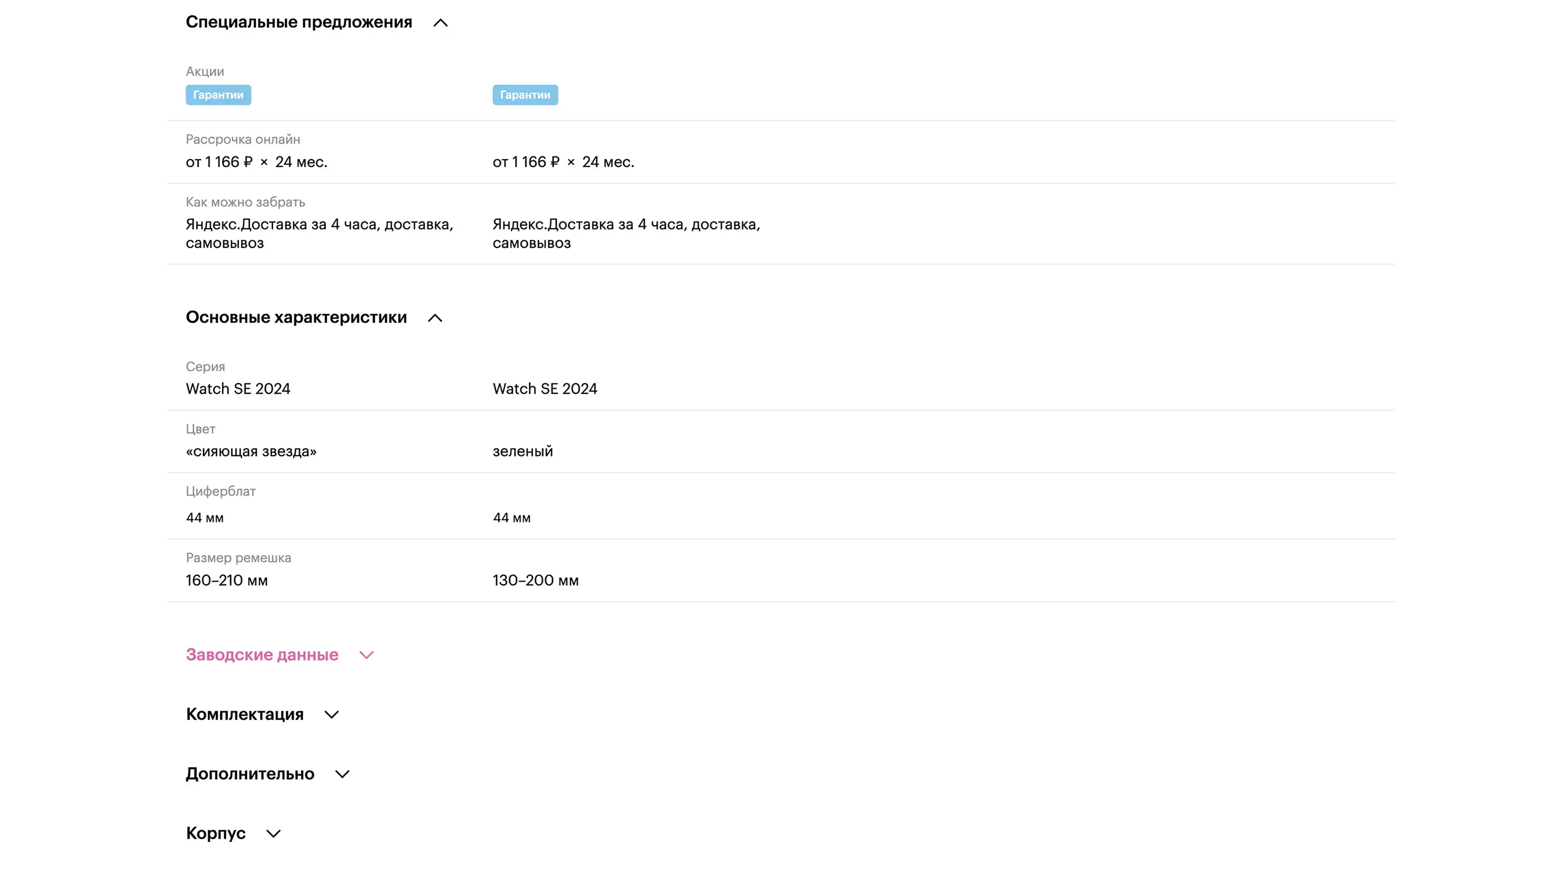The image size is (1563, 879).
Task: Click the arrow icon beside Дополнительно
Action: point(342,774)
